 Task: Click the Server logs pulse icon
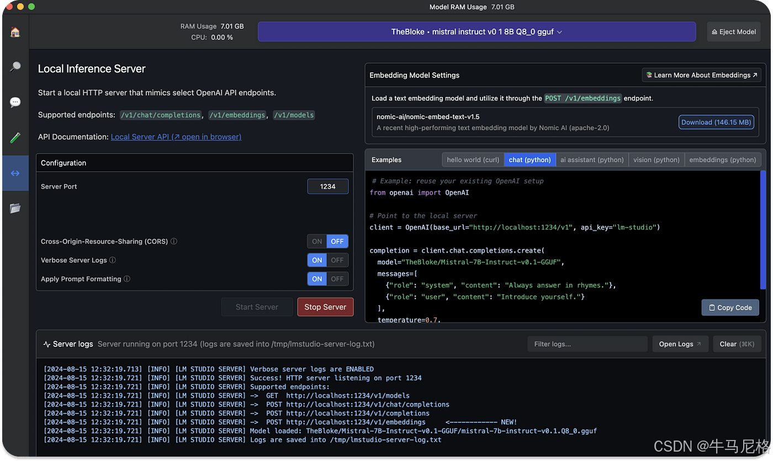(x=47, y=344)
